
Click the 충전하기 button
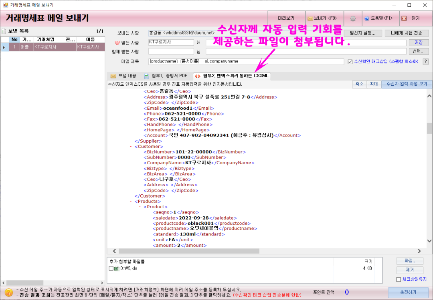click(x=408, y=292)
